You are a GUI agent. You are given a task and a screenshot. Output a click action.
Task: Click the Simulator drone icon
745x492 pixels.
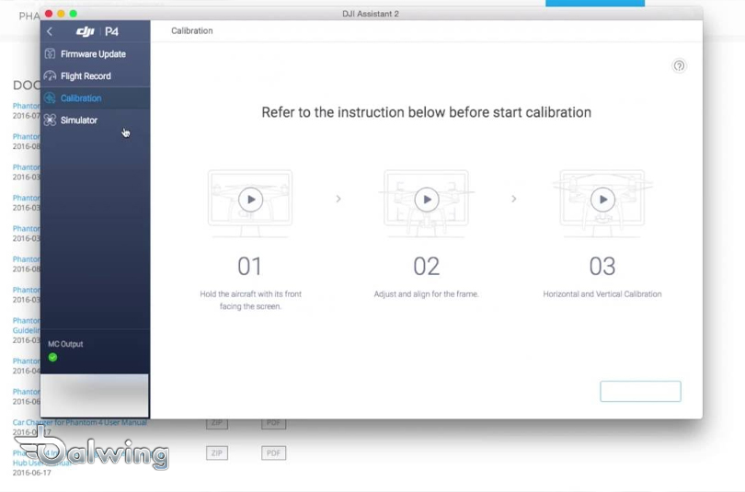(x=50, y=120)
